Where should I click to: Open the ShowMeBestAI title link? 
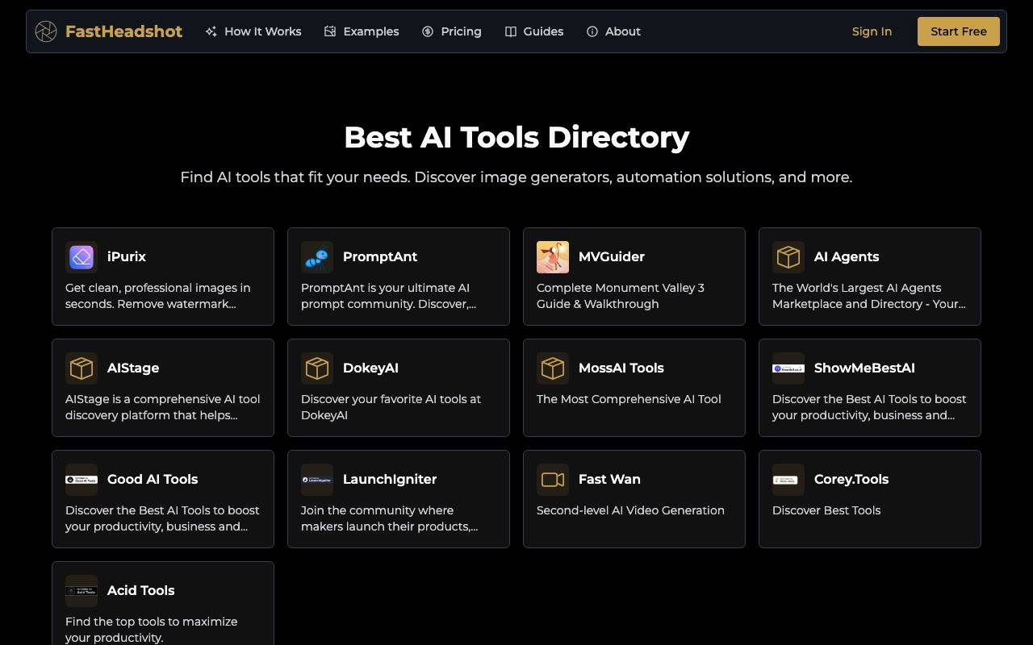coord(864,368)
